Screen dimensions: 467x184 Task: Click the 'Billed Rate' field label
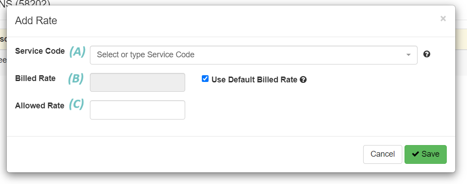click(35, 78)
